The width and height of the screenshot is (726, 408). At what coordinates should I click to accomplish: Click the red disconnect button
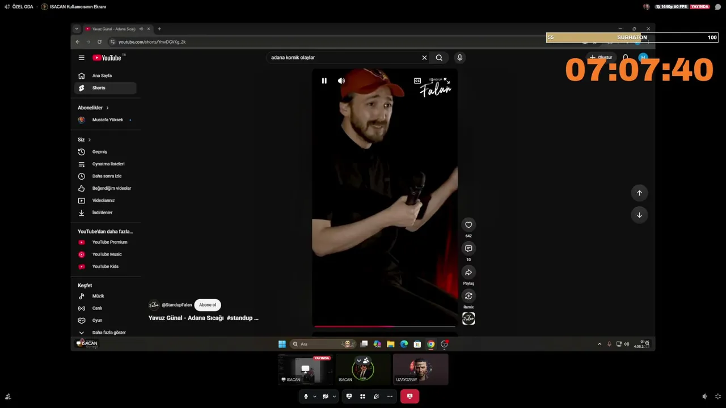[x=410, y=397]
